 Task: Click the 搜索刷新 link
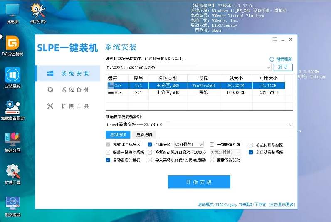(284, 59)
